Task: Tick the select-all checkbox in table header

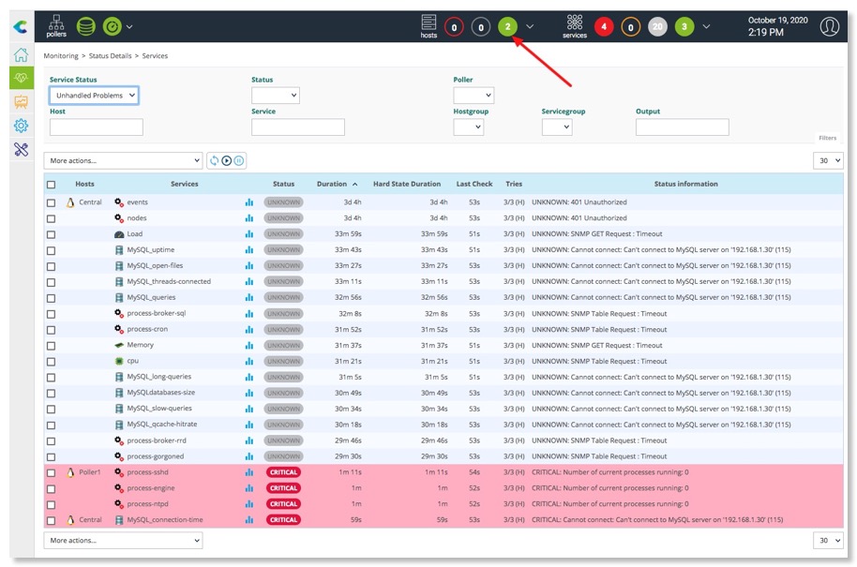Action: point(52,185)
